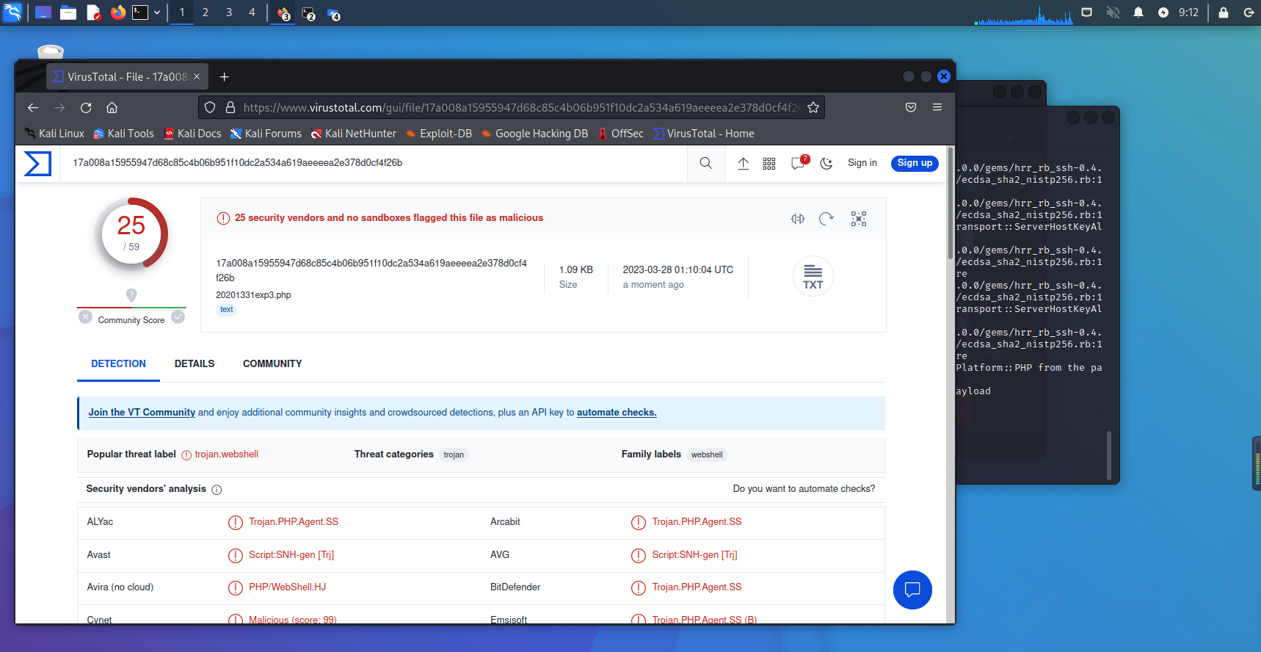1261x652 pixels.
Task: Open Kali Tools bookmark
Action: pyautogui.click(x=123, y=134)
